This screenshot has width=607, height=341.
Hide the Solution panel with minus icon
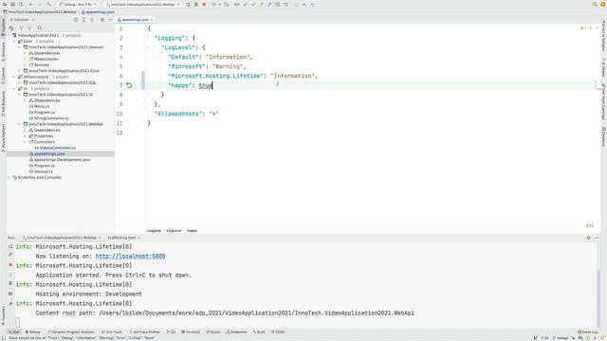[x=110, y=19]
